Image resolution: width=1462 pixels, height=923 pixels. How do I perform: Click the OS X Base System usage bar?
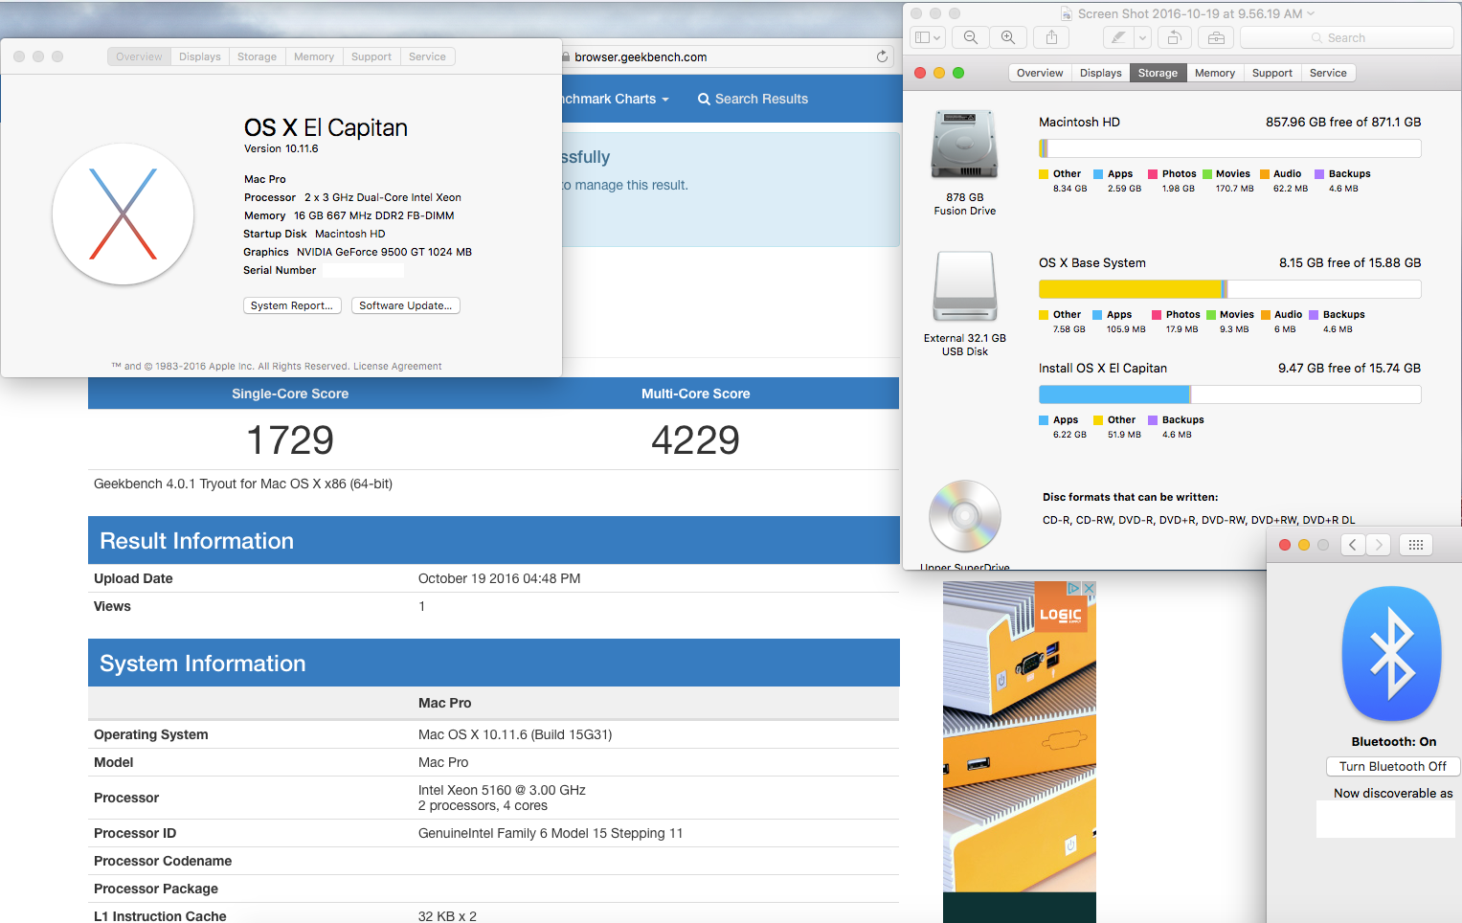[x=1230, y=289]
